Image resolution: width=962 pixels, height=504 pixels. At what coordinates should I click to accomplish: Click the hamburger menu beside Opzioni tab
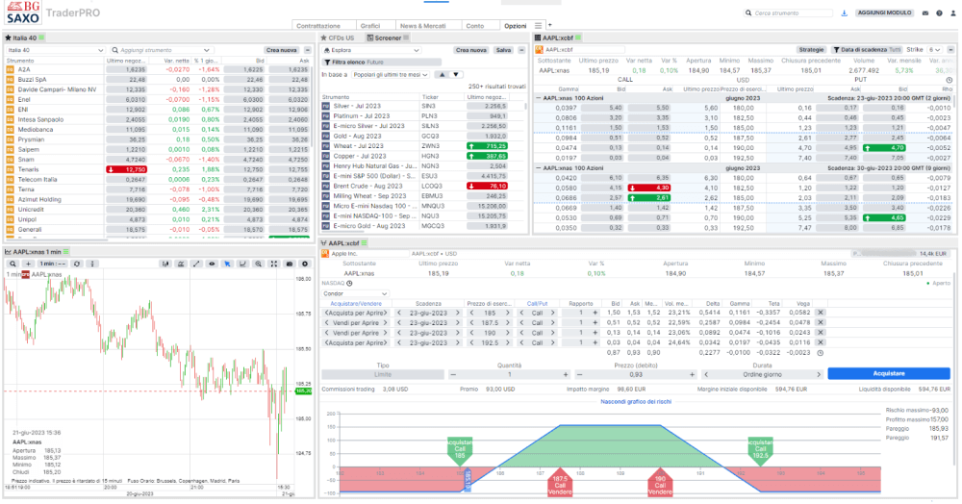pyautogui.click(x=538, y=26)
